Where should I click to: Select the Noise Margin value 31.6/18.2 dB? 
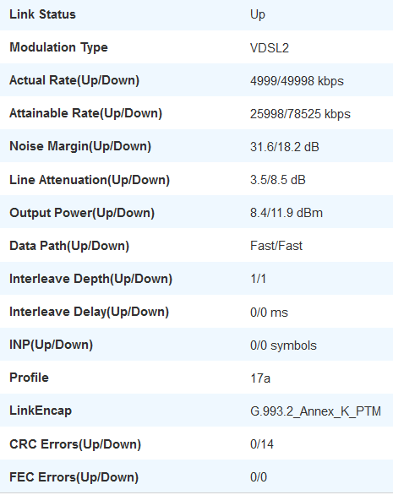click(284, 147)
